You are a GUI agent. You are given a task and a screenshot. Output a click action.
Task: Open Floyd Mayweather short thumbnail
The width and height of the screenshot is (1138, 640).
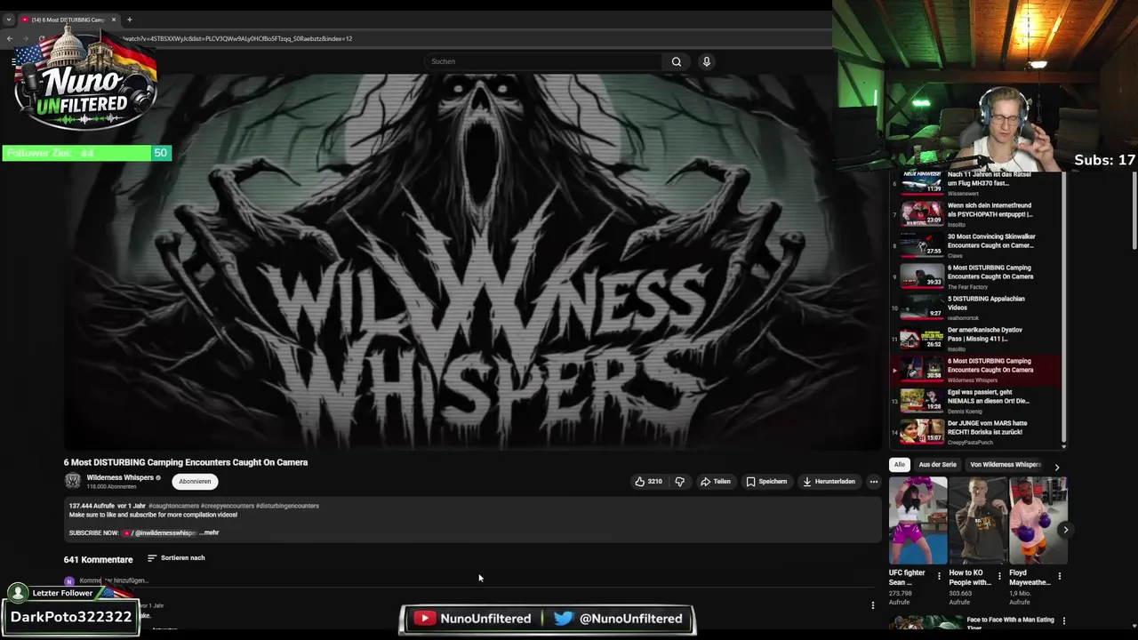[x=1038, y=520]
